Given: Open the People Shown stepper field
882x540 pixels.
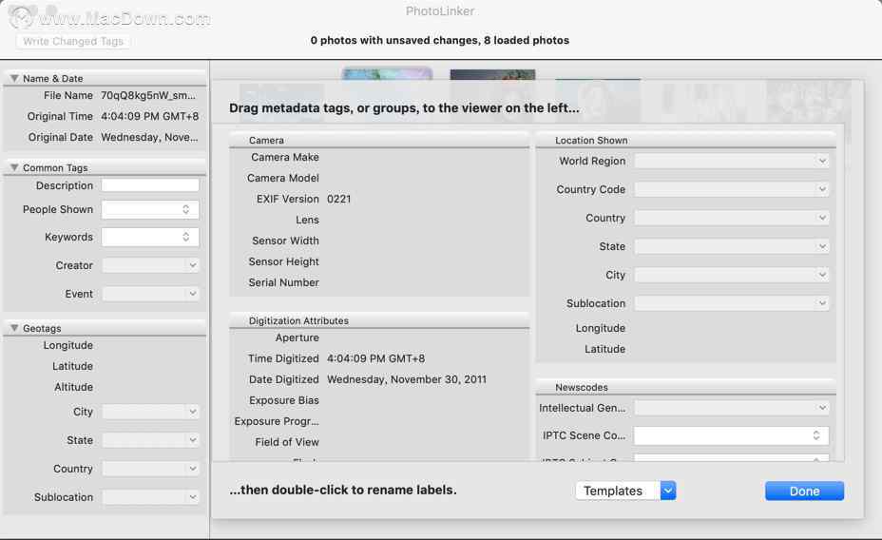Looking at the screenshot, I should [x=150, y=209].
